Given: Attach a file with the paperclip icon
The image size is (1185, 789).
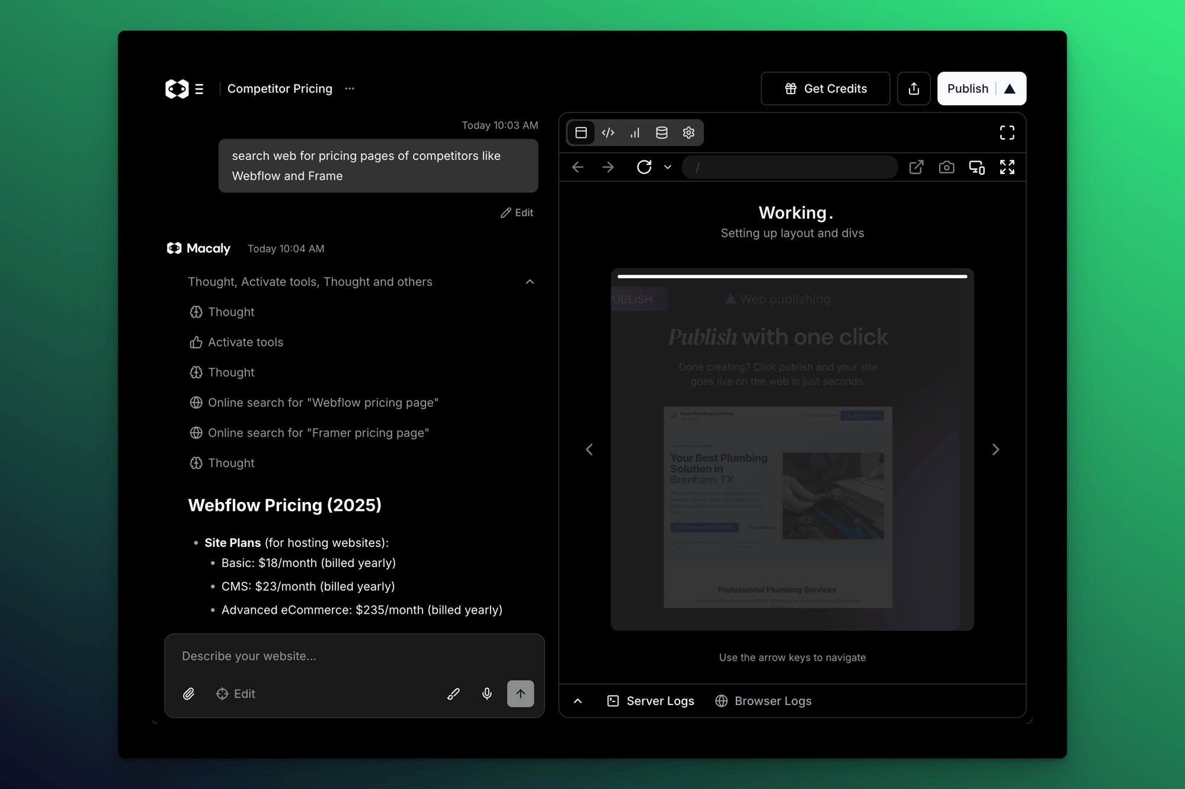Looking at the screenshot, I should click(189, 693).
